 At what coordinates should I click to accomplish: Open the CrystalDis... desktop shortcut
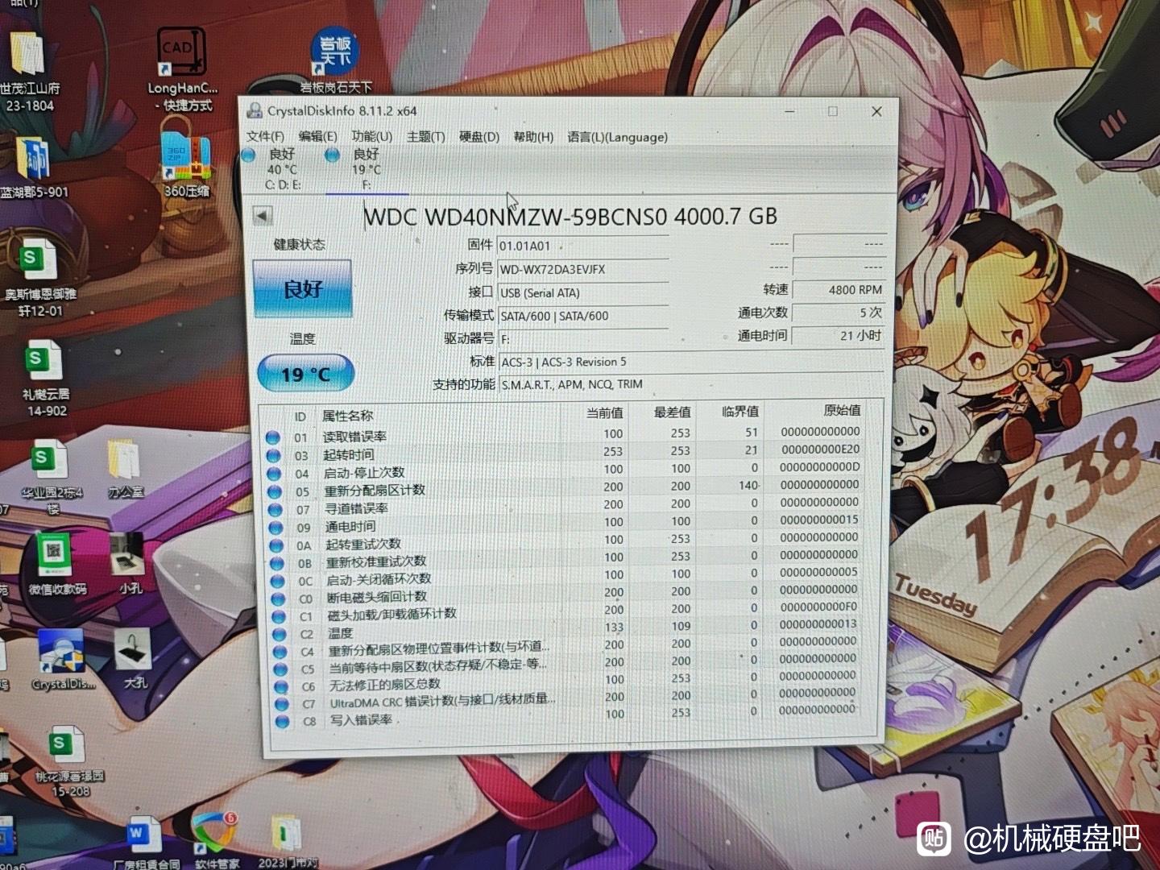[63, 661]
